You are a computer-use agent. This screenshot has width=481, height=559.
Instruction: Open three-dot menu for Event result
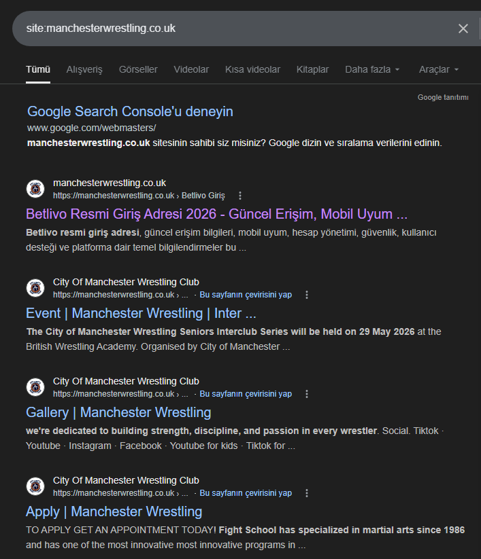tap(307, 295)
